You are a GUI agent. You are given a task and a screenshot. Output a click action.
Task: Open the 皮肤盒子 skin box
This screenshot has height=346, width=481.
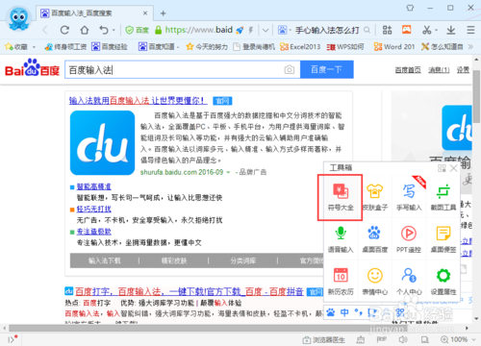tap(375, 197)
